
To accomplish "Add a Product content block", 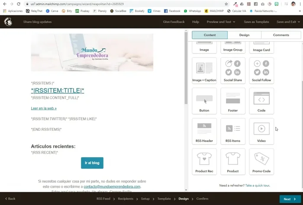I will [233, 162].
